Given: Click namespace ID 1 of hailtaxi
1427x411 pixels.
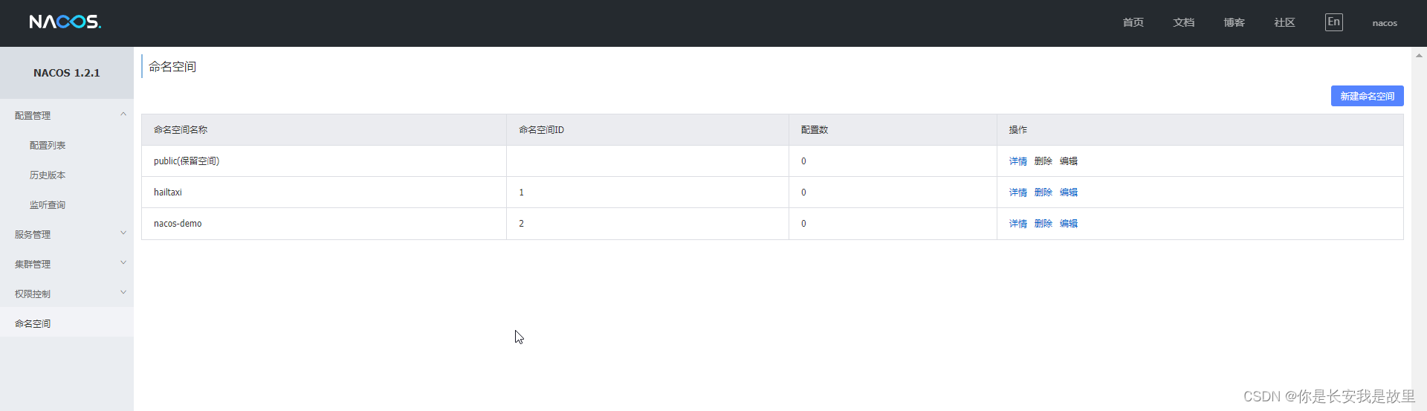Looking at the screenshot, I should (522, 192).
